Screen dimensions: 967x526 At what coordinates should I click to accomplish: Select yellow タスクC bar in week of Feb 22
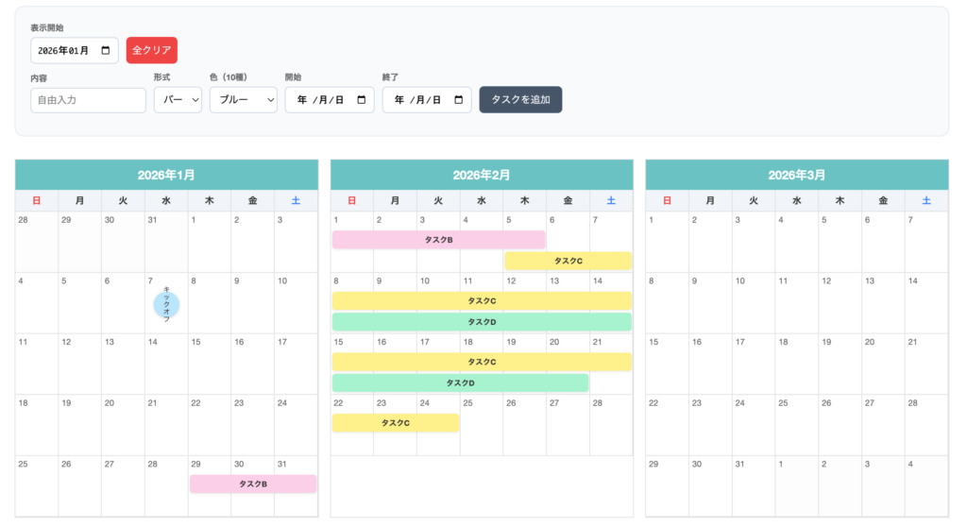coord(395,423)
